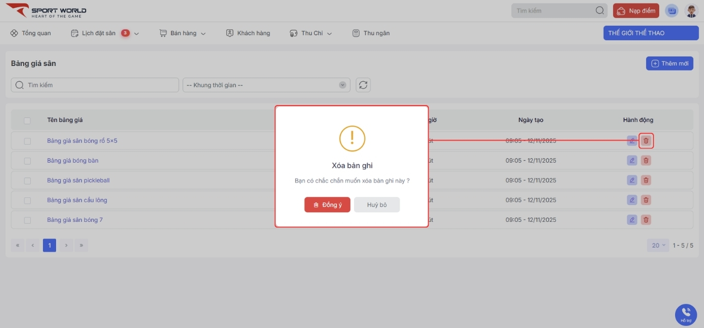Click the edit pencil for Bảng giá sân pickleball
Screen dimensions: 704x328
coord(632,180)
